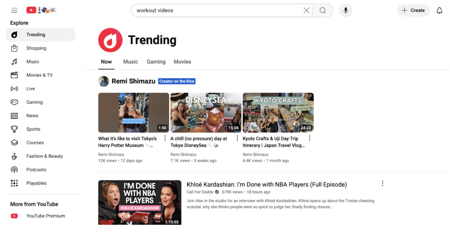Open Remi Shimazu channel avatar
The width and height of the screenshot is (450, 234).
tap(103, 81)
